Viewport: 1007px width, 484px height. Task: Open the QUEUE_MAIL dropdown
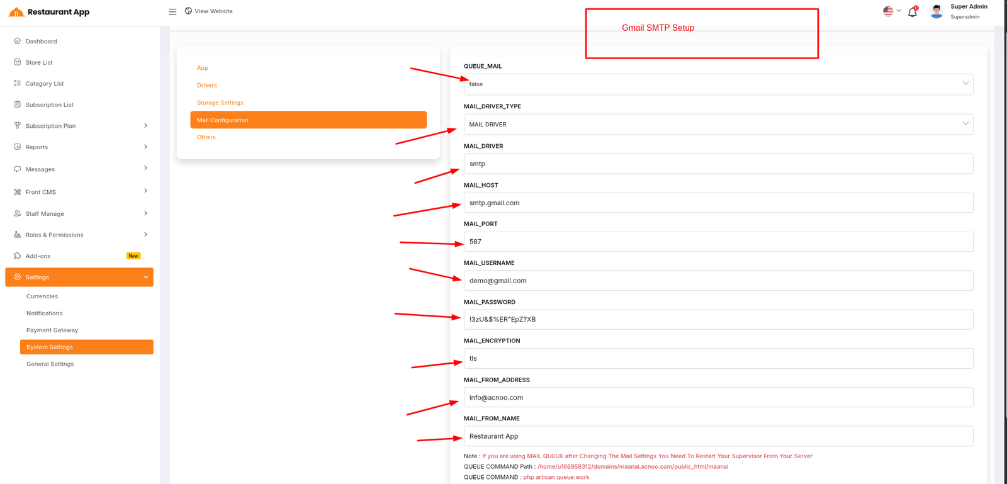point(718,84)
